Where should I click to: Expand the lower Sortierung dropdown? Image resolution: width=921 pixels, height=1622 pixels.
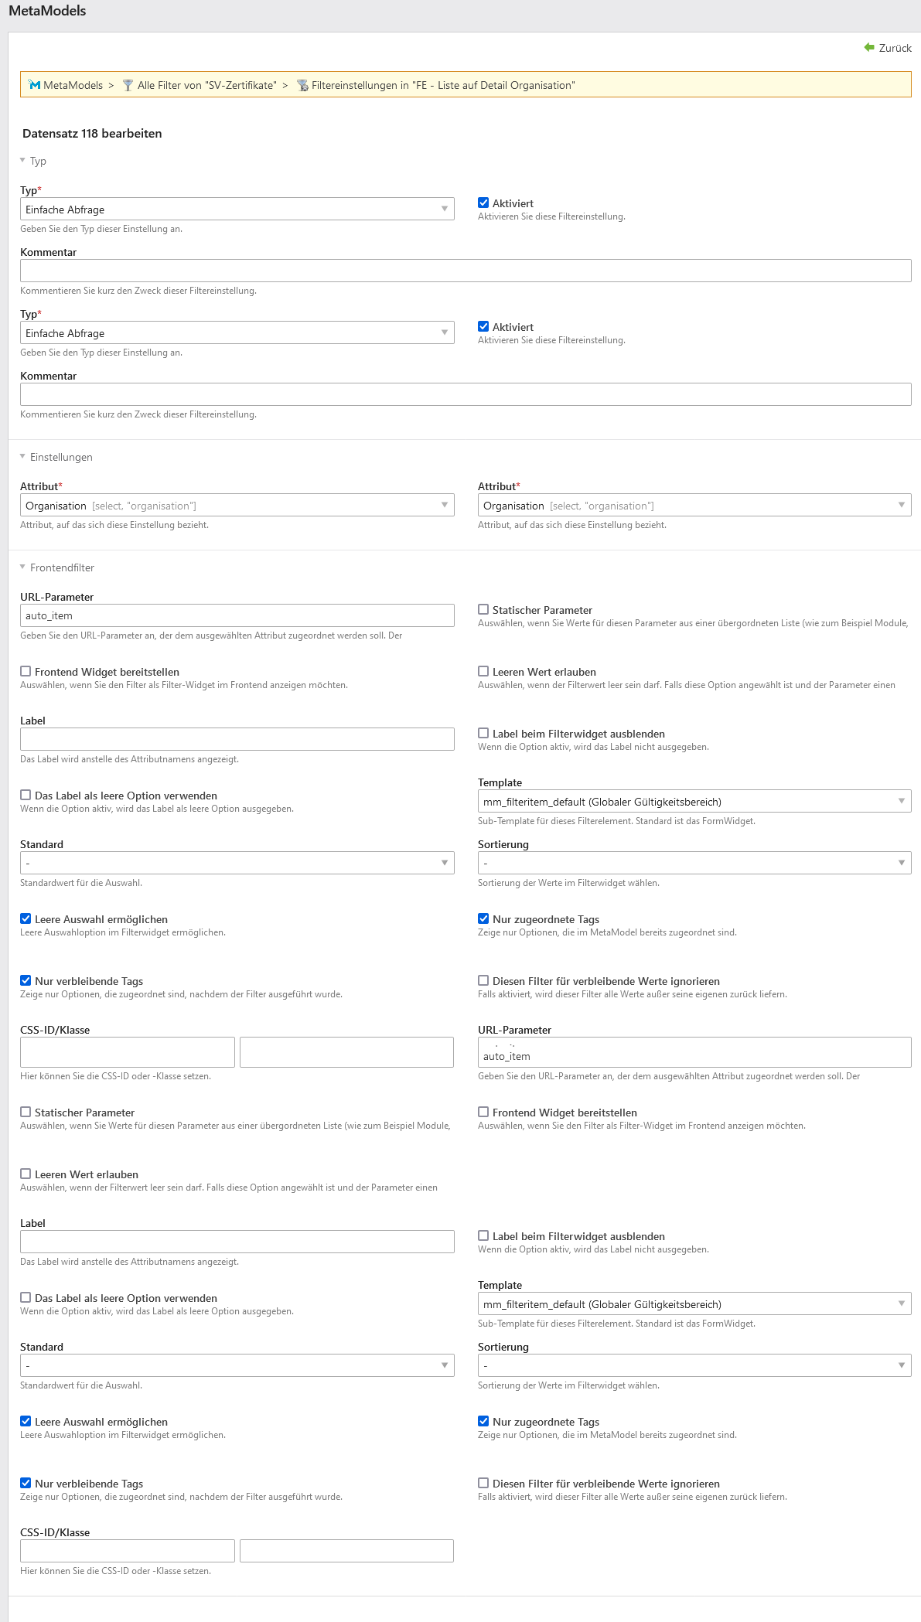(694, 1366)
